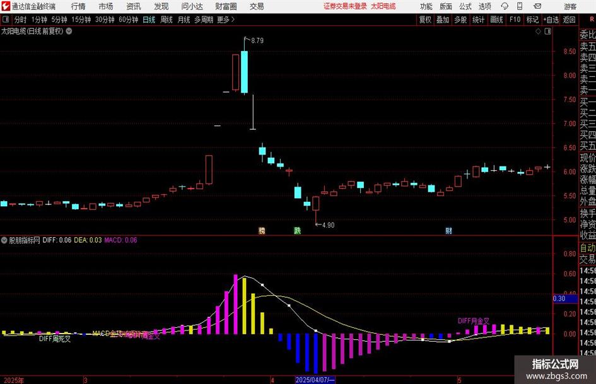Click the red R icon at top right
This screenshot has height=384, width=596.
tap(592, 20)
